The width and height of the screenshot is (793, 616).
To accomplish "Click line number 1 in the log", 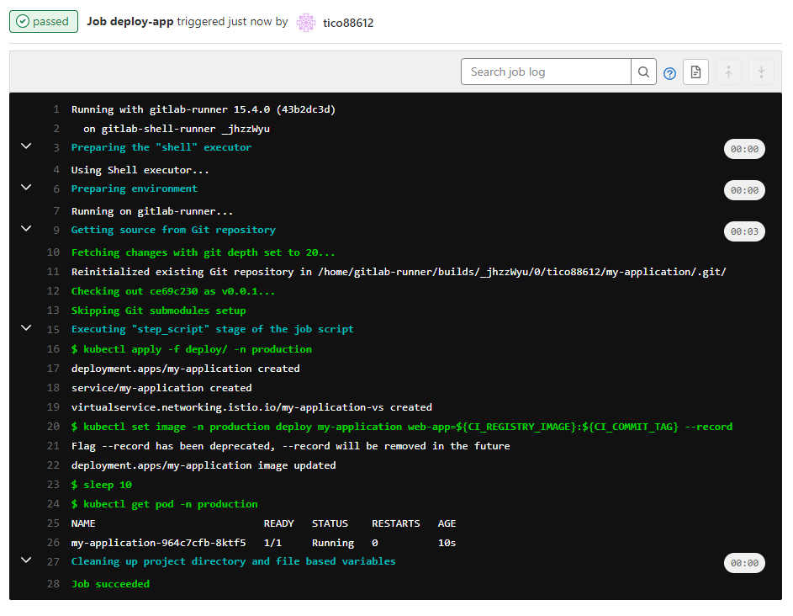I will tap(56, 109).
